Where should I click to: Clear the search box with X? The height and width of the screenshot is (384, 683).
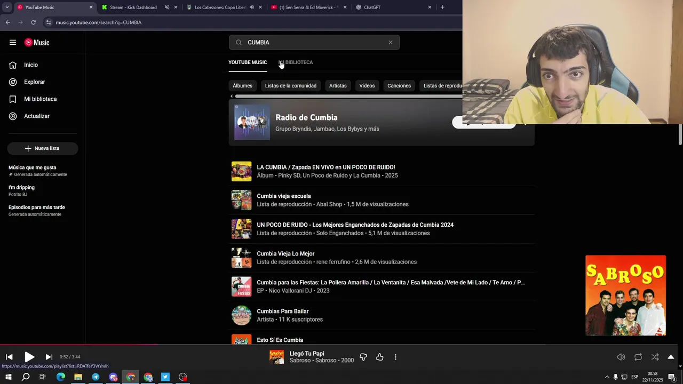(391, 43)
